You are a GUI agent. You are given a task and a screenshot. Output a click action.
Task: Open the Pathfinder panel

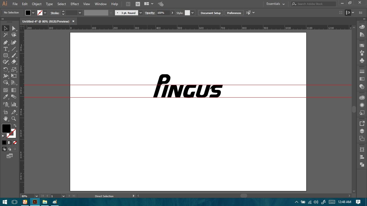pyautogui.click(x=362, y=164)
